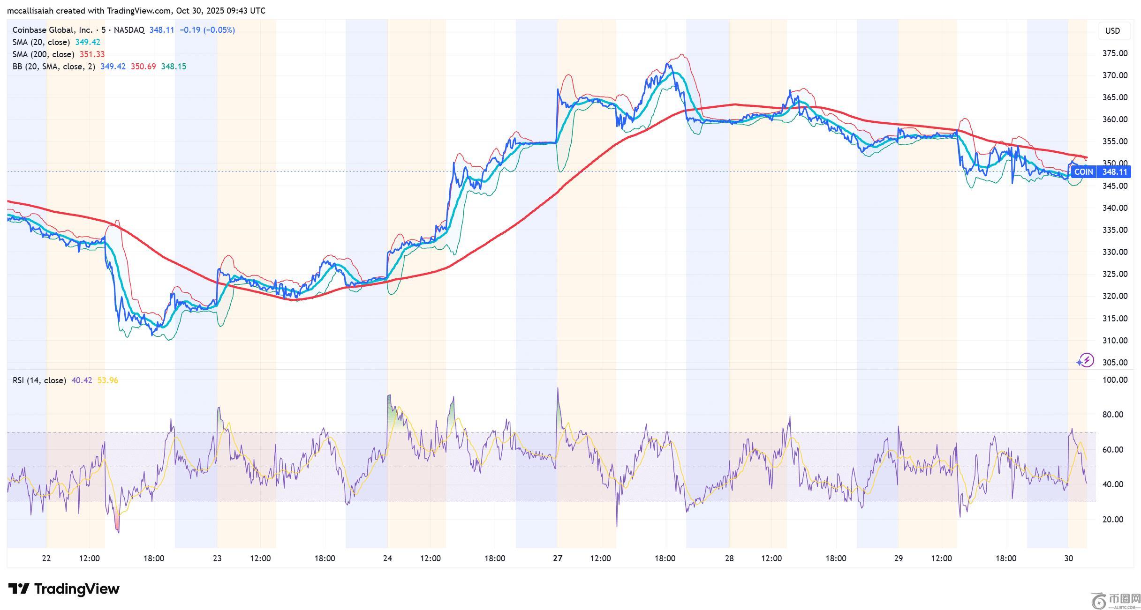1141x610 pixels.
Task: Click date label 24 on time axis
Action: coord(387,558)
